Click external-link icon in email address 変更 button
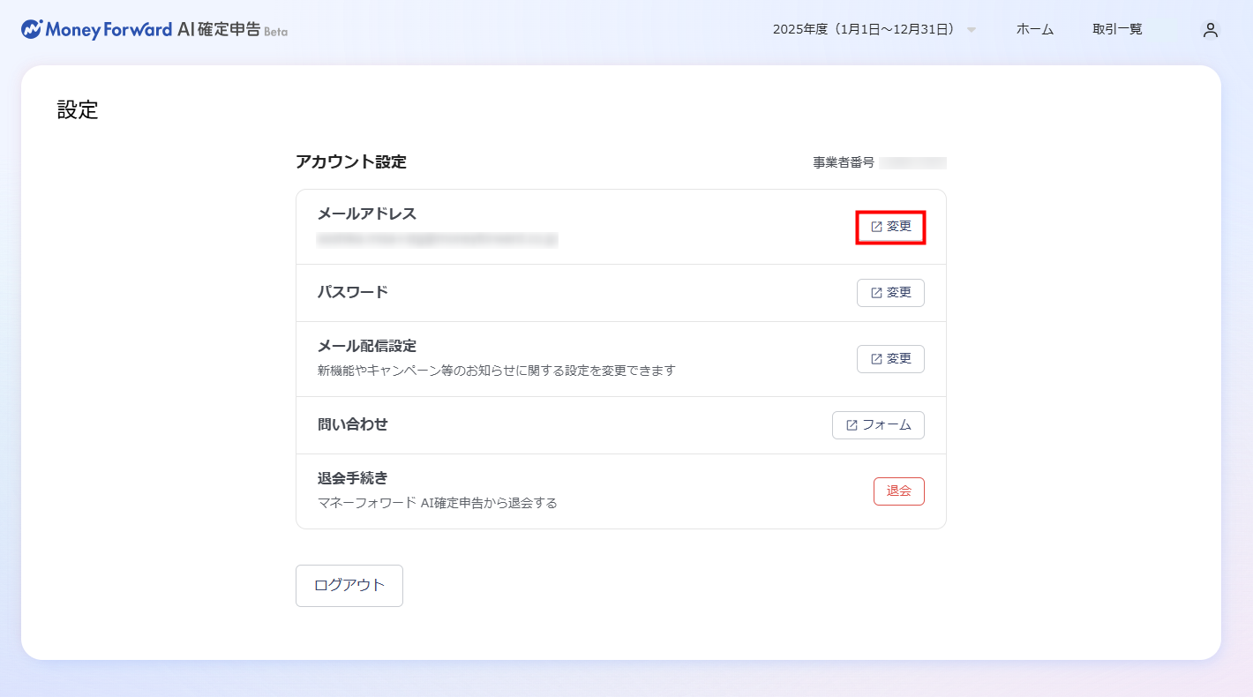 876,227
